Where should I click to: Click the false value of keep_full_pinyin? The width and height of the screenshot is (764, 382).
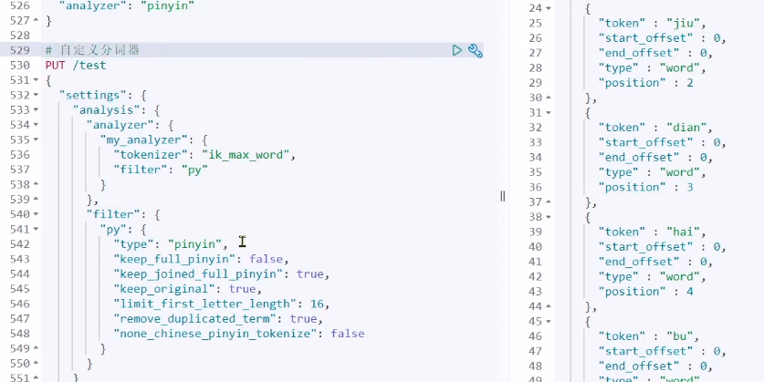pyautogui.click(x=266, y=259)
